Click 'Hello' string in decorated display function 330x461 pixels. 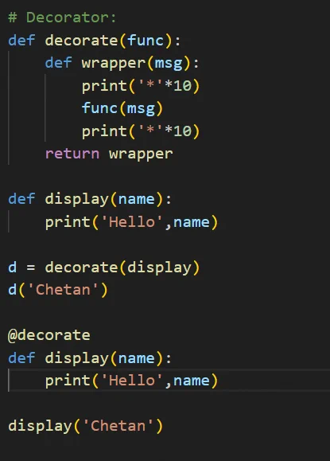coord(132,381)
